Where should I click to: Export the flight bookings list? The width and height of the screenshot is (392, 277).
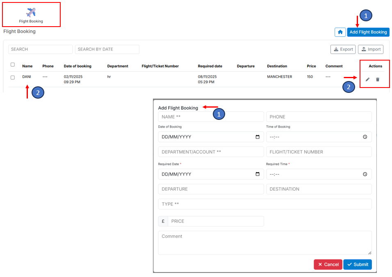(343, 50)
